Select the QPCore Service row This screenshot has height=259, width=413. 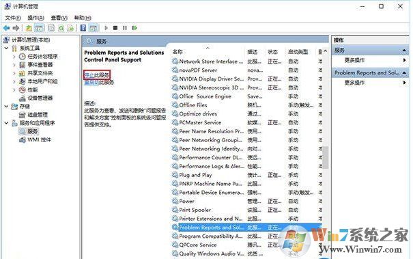pyautogui.click(x=246, y=245)
